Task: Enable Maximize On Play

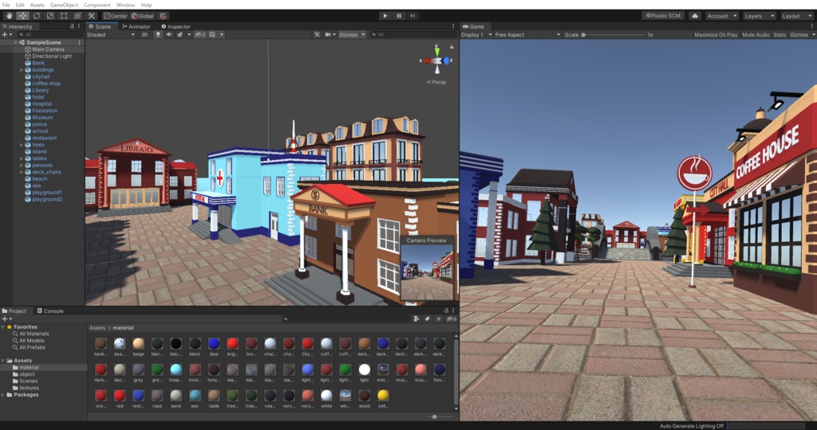Action: 716,35
